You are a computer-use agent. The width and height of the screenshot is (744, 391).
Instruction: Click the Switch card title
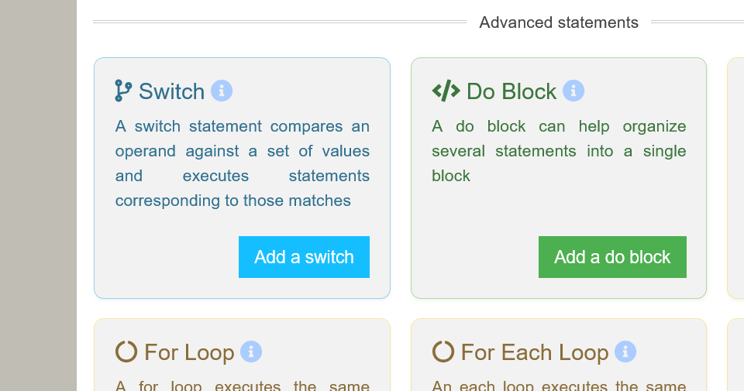(171, 91)
